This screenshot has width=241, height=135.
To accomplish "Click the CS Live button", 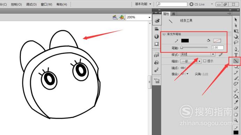I will pyautogui.click(x=197, y=4).
